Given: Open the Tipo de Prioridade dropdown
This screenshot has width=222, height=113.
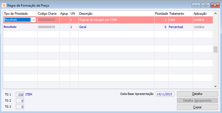Looking at the screenshot, I should (33, 20).
